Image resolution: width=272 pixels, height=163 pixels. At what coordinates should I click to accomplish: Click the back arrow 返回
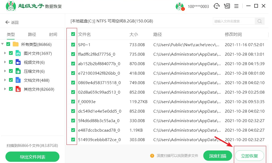[x=12, y=22]
